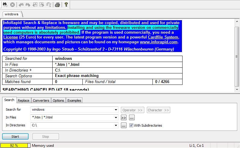Visit the www.inforapid.com link

tap(158, 42)
